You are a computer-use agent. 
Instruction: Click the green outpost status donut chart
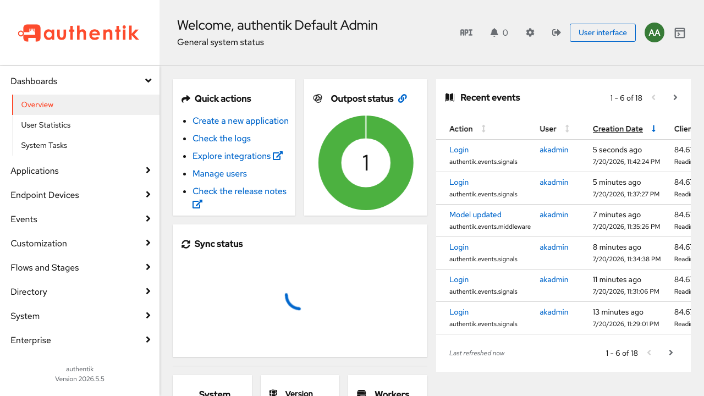(x=366, y=163)
